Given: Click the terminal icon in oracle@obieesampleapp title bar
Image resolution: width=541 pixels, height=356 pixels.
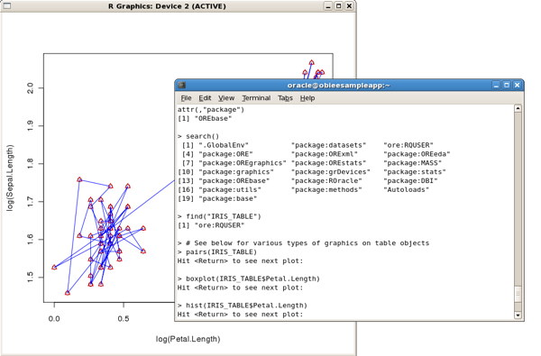Looking at the screenshot, I should tap(182, 85).
